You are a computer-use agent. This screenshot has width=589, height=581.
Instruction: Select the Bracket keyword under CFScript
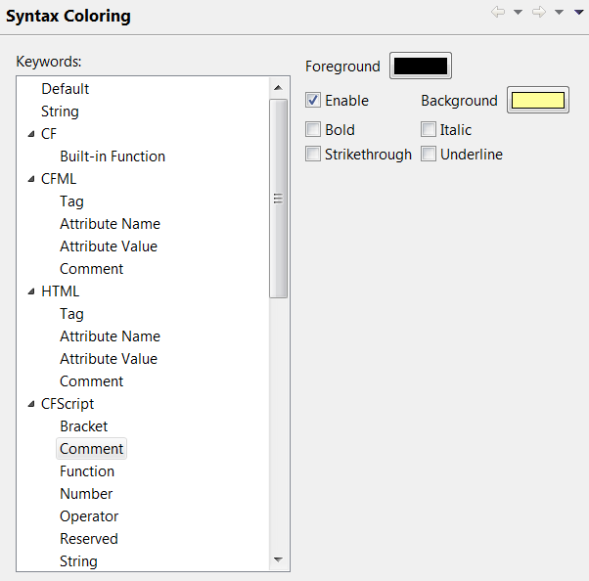(x=83, y=426)
